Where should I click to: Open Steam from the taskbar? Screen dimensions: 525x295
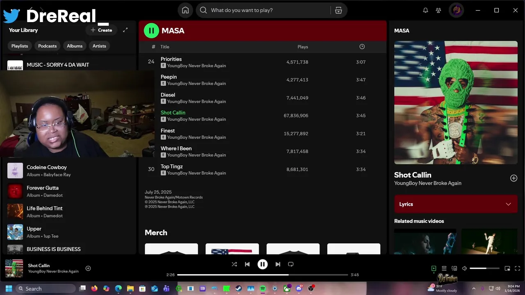coord(238,288)
